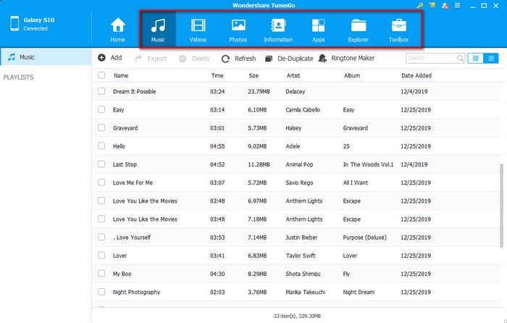Click artist Taylor Swift
This screenshot has height=323, width=507.
tap(301, 256)
